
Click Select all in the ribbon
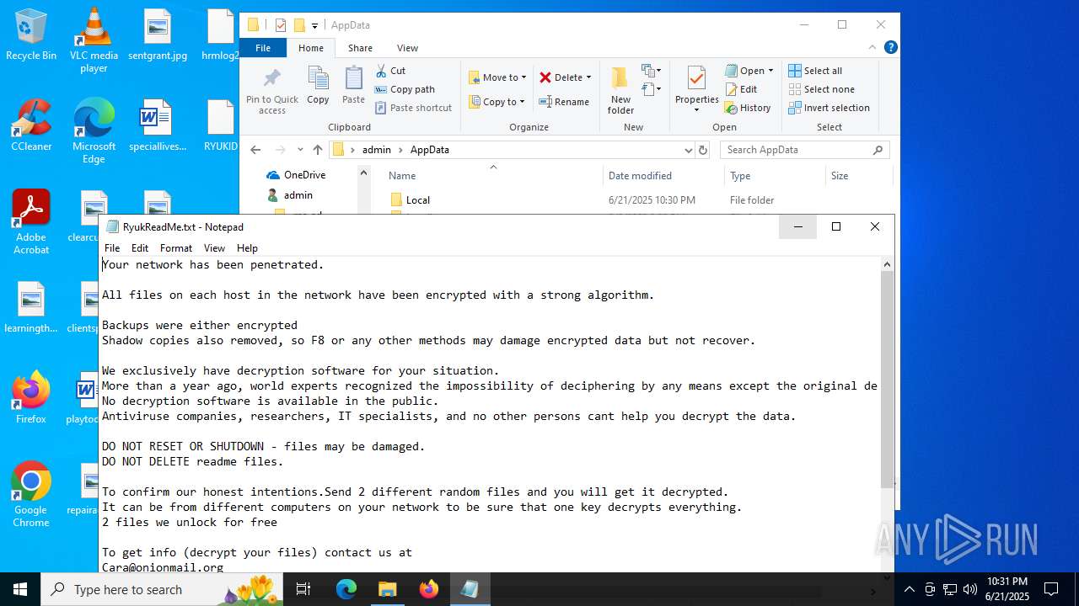(x=815, y=71)
